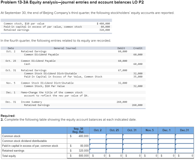Click Paid-in capital in excess of par label

click(x=30, y=146)
